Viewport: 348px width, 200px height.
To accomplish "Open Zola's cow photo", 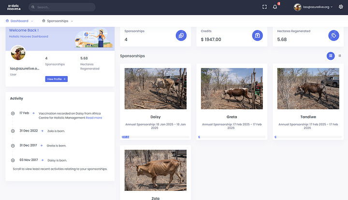I will coord(155,170).
